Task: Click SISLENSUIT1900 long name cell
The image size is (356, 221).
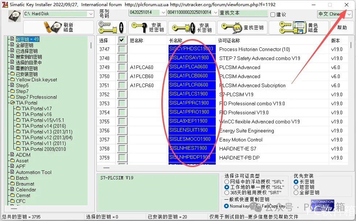Action: [192, 130]
